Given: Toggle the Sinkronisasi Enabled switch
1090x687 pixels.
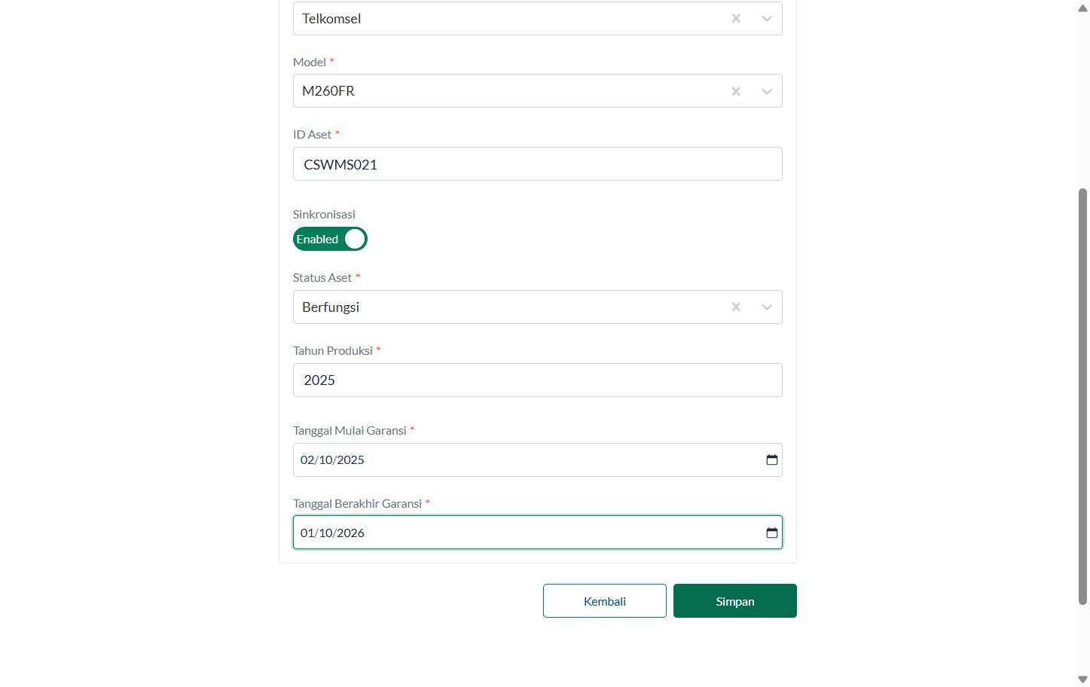Looking at the screenshot, I should point(330,239).
